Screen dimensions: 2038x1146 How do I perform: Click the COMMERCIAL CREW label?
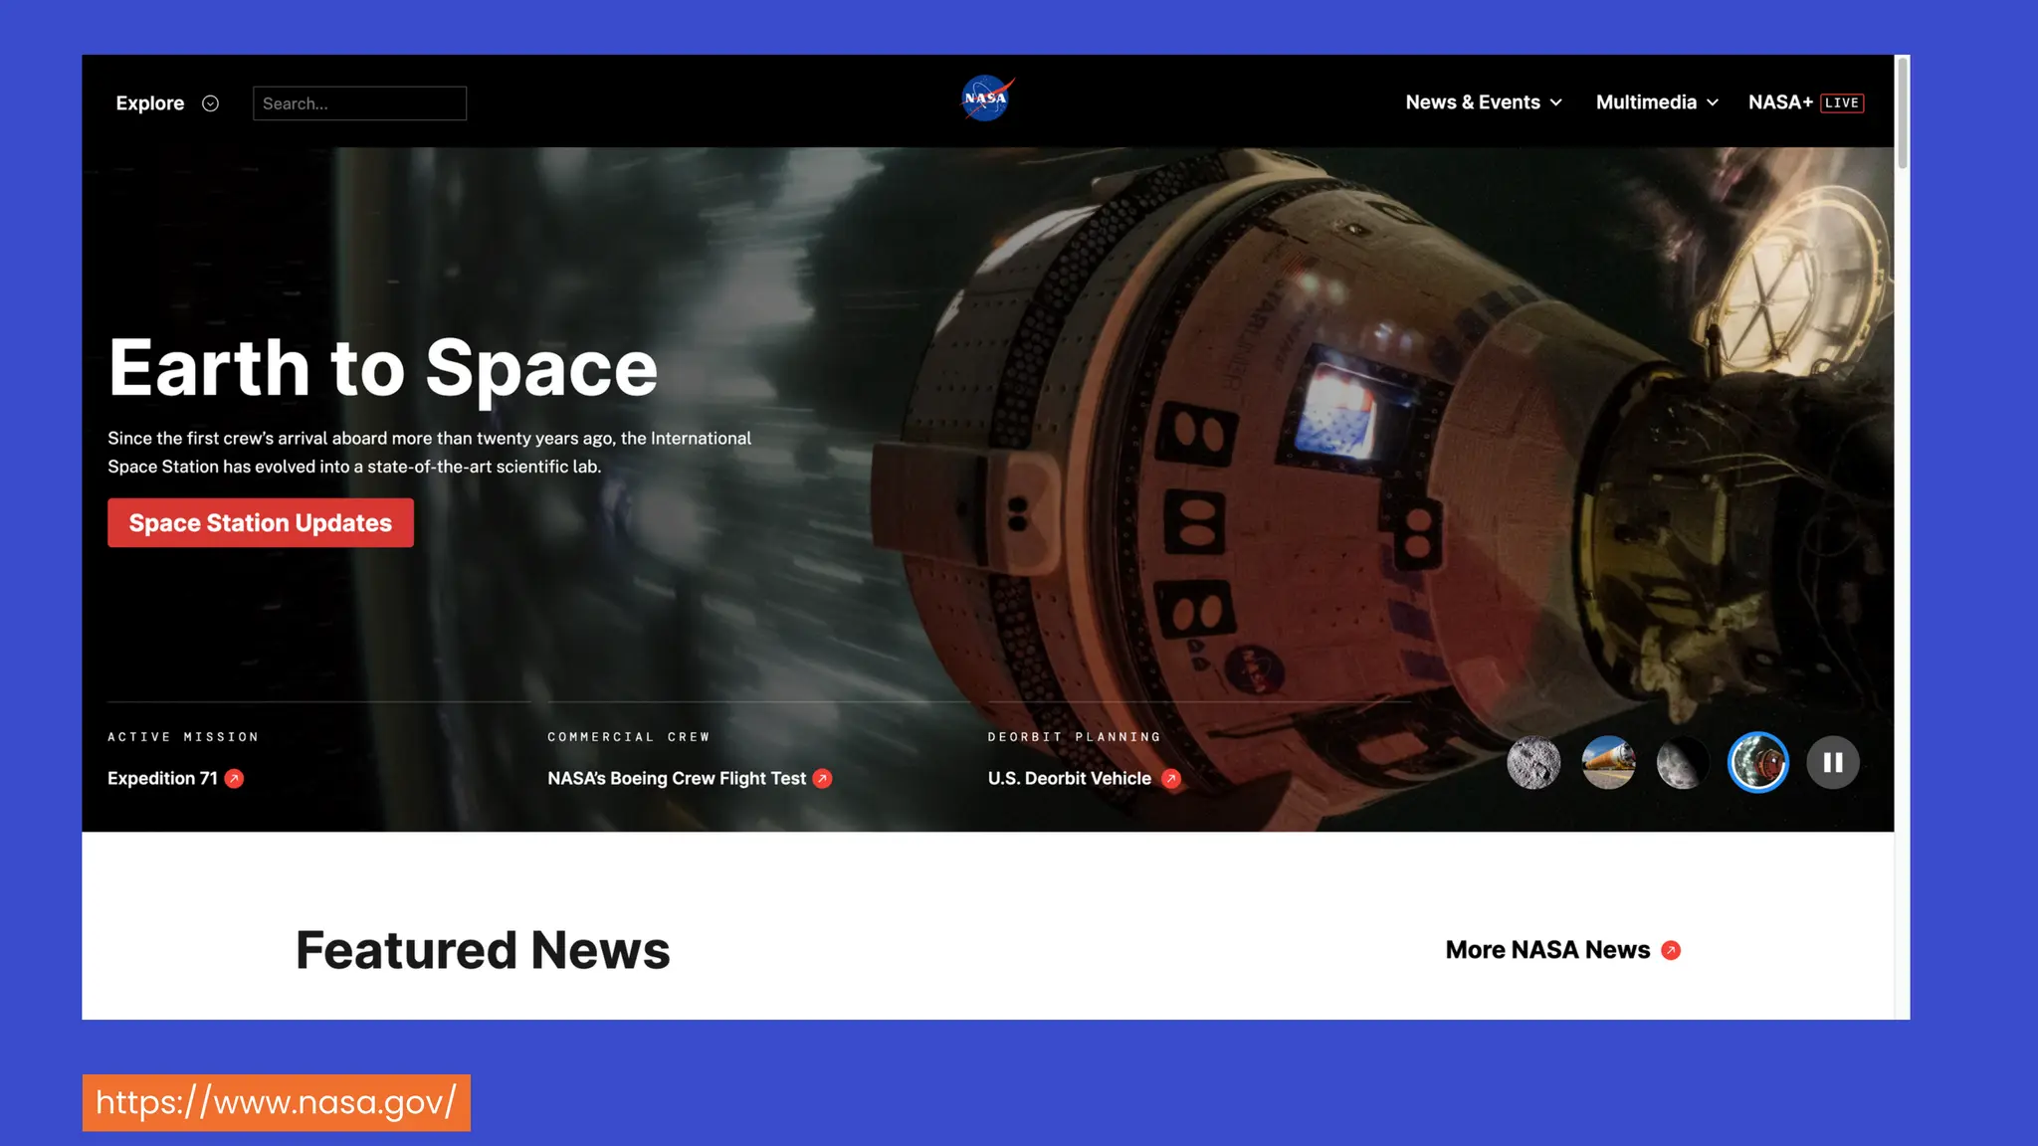click(629, 737)
